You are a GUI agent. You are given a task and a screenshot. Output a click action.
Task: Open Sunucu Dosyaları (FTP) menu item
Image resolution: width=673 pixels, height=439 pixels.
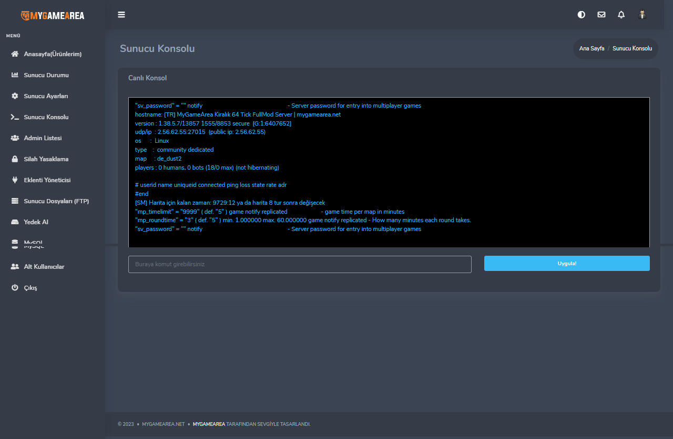point(56,201)
